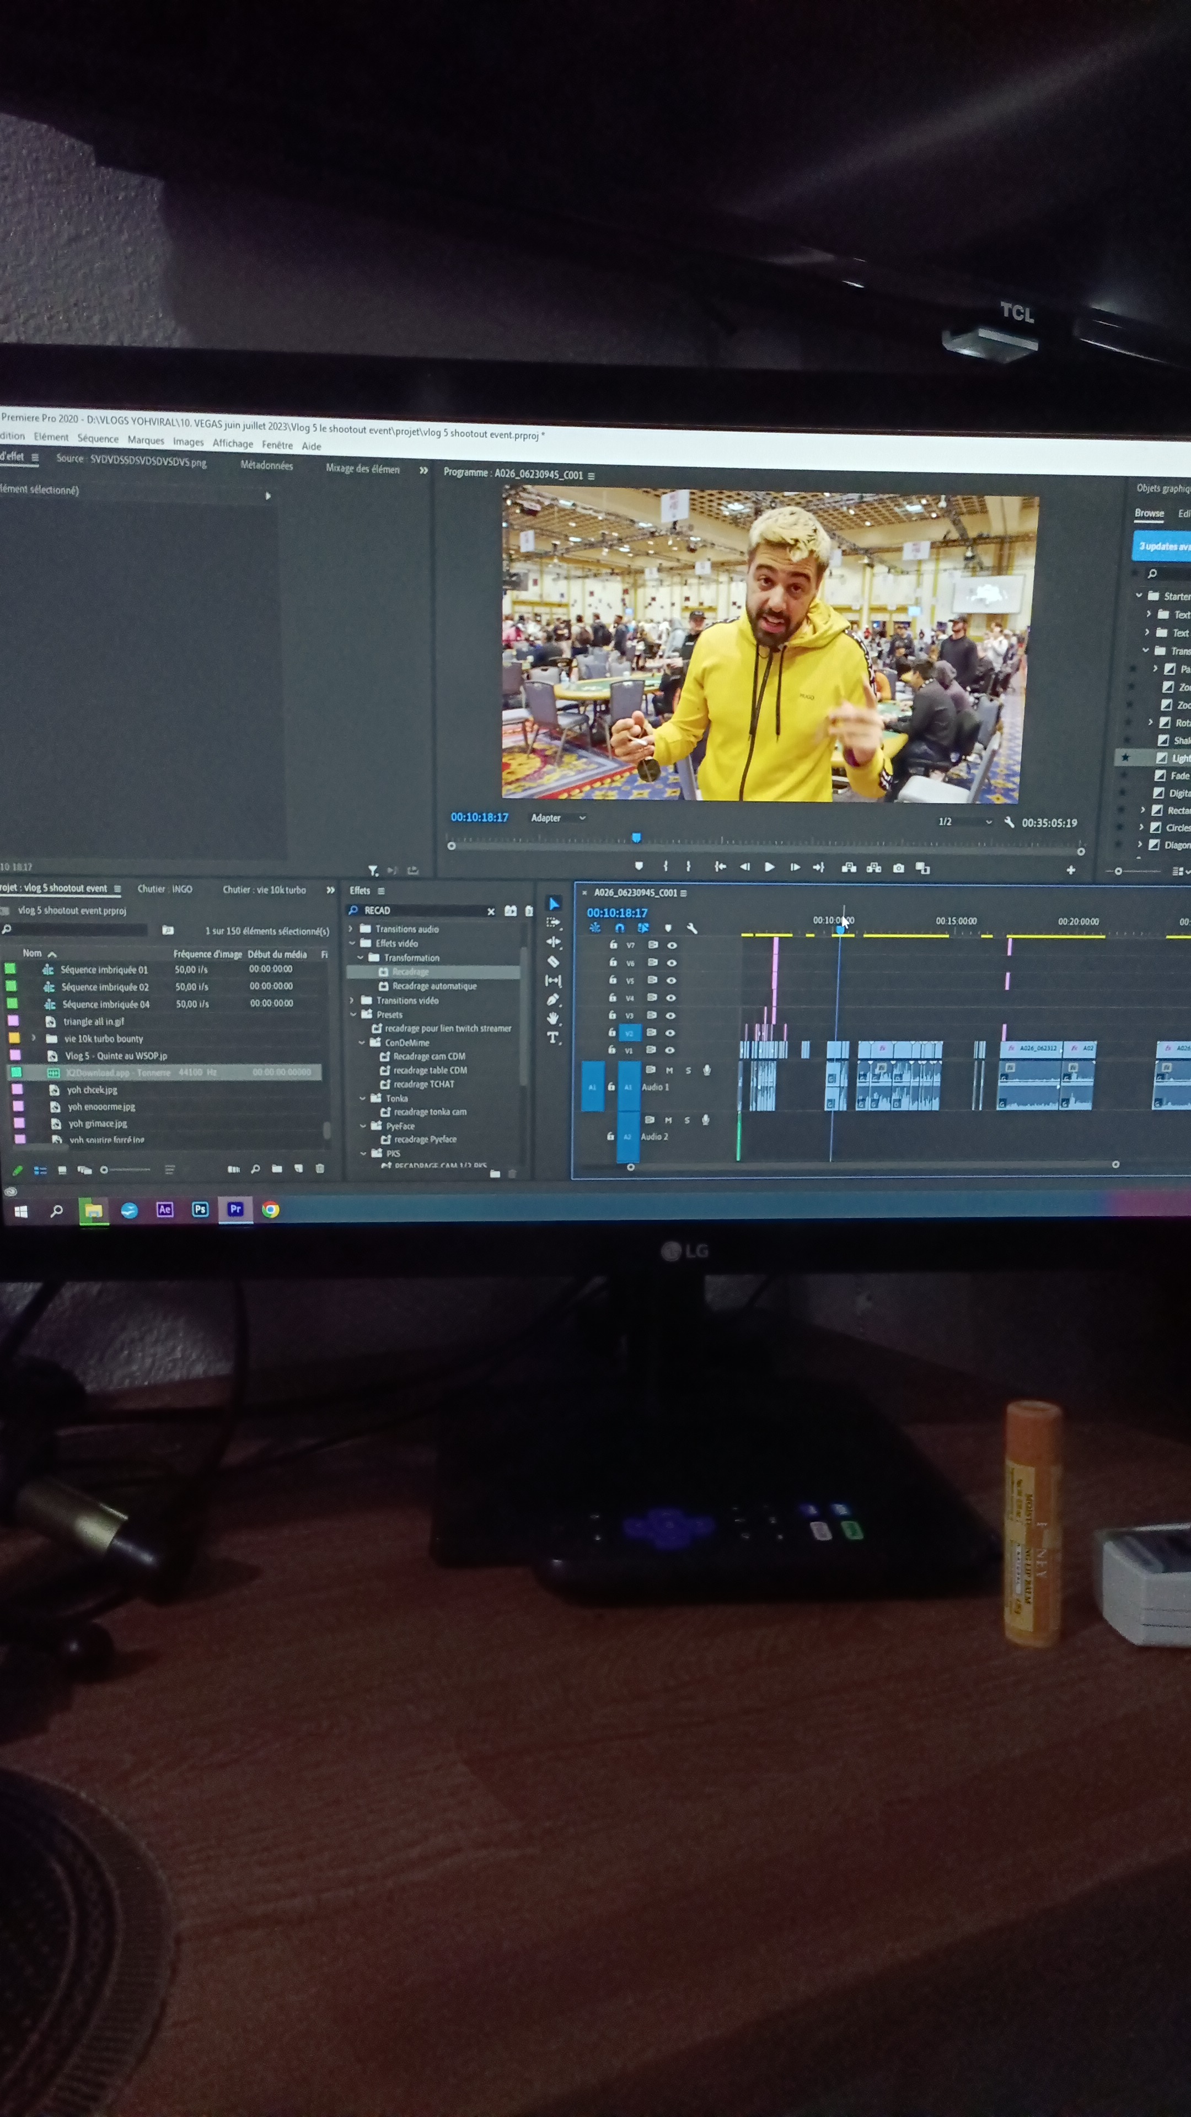Toggle lock on track V6
The height and width of the screenshot is (2117, 1191).
tap(613, 963)
